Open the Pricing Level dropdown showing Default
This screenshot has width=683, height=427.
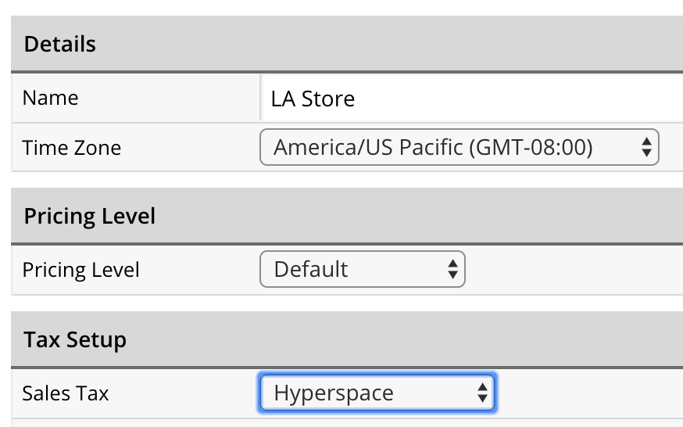click(x=362, y=270)
